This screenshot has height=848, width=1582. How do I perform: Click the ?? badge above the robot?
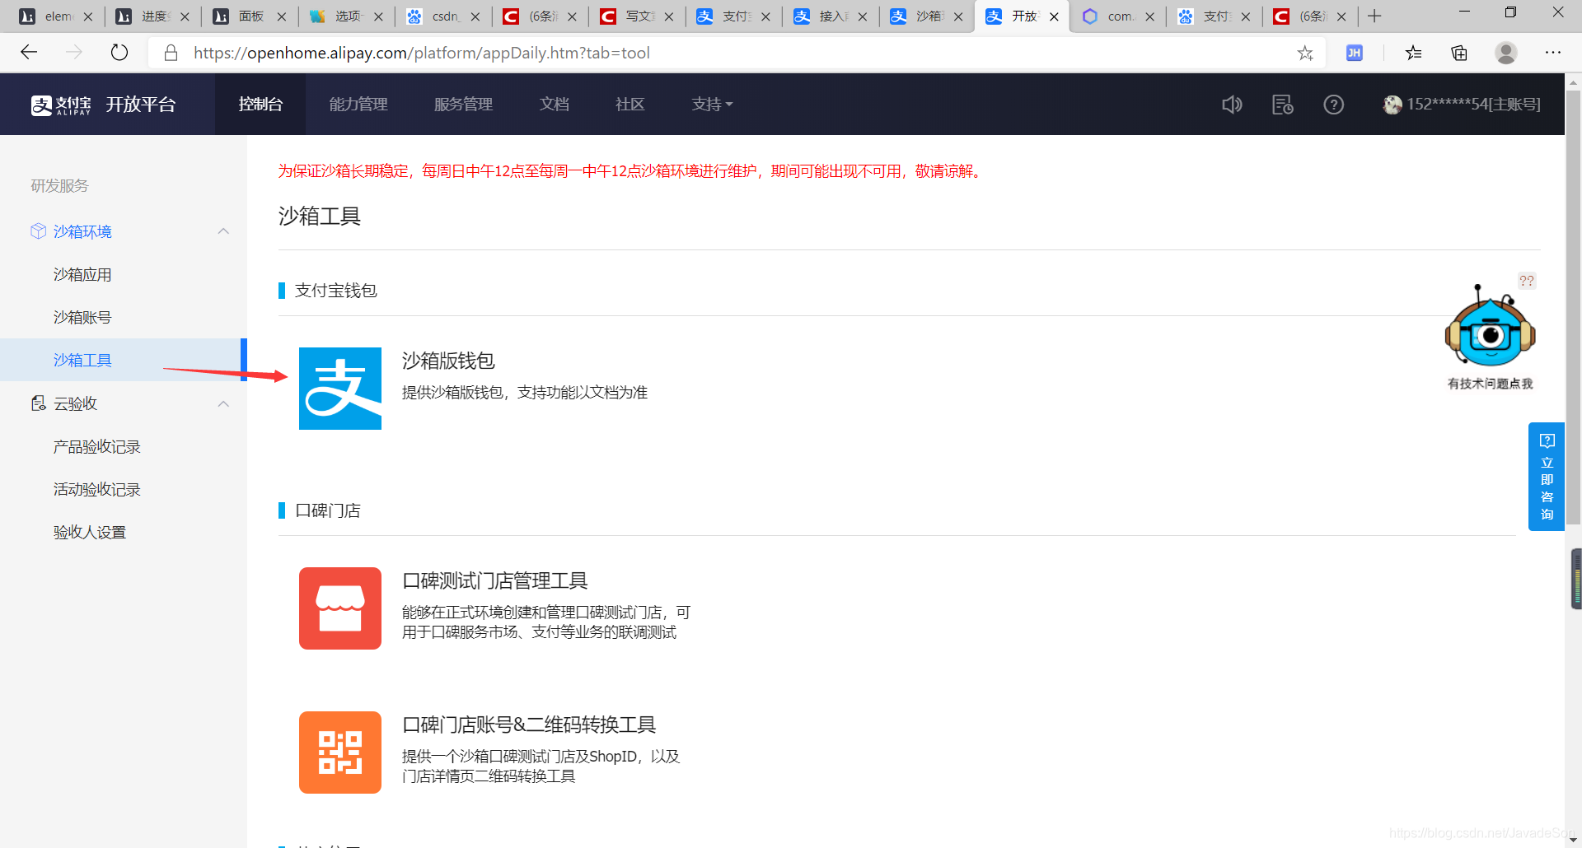point(1527,281)
